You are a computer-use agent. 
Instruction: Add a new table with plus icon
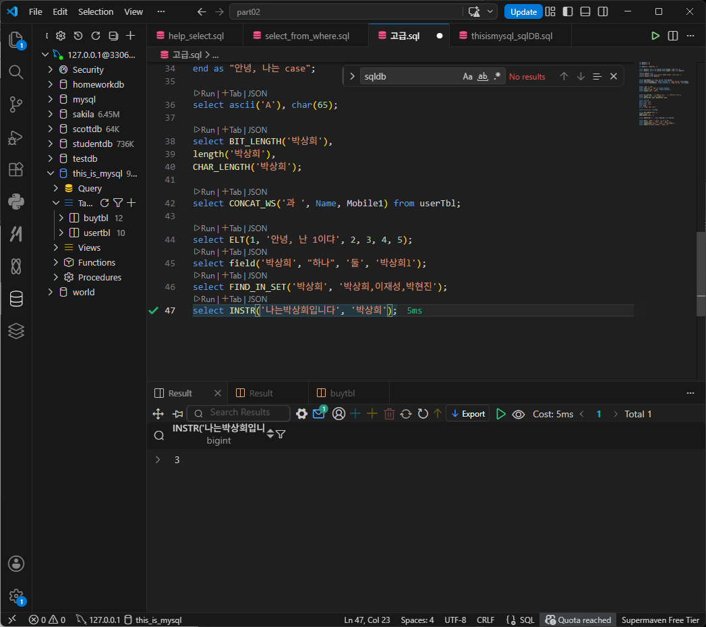[x=131, y=203]
